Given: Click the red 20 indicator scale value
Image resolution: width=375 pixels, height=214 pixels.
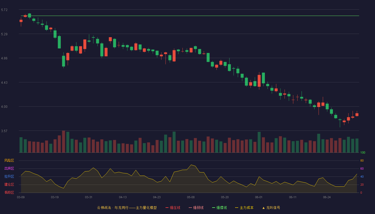Looking at the screenshot, I should click(x=362, y=185).
